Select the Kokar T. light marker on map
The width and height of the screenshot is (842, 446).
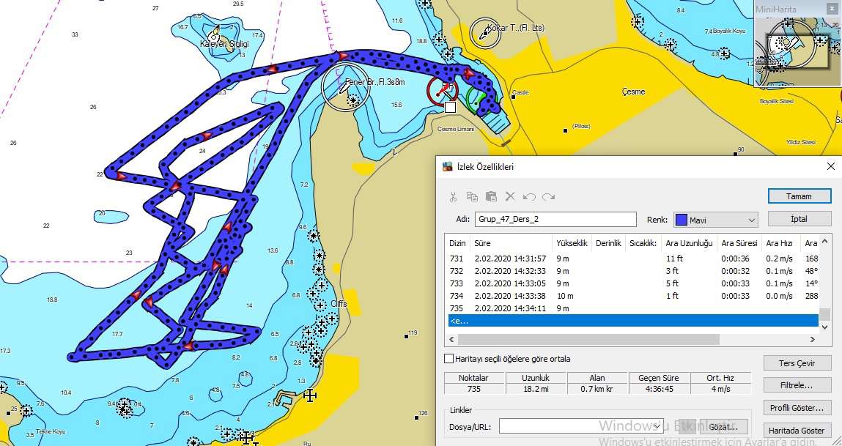click(x=485, y=33)
